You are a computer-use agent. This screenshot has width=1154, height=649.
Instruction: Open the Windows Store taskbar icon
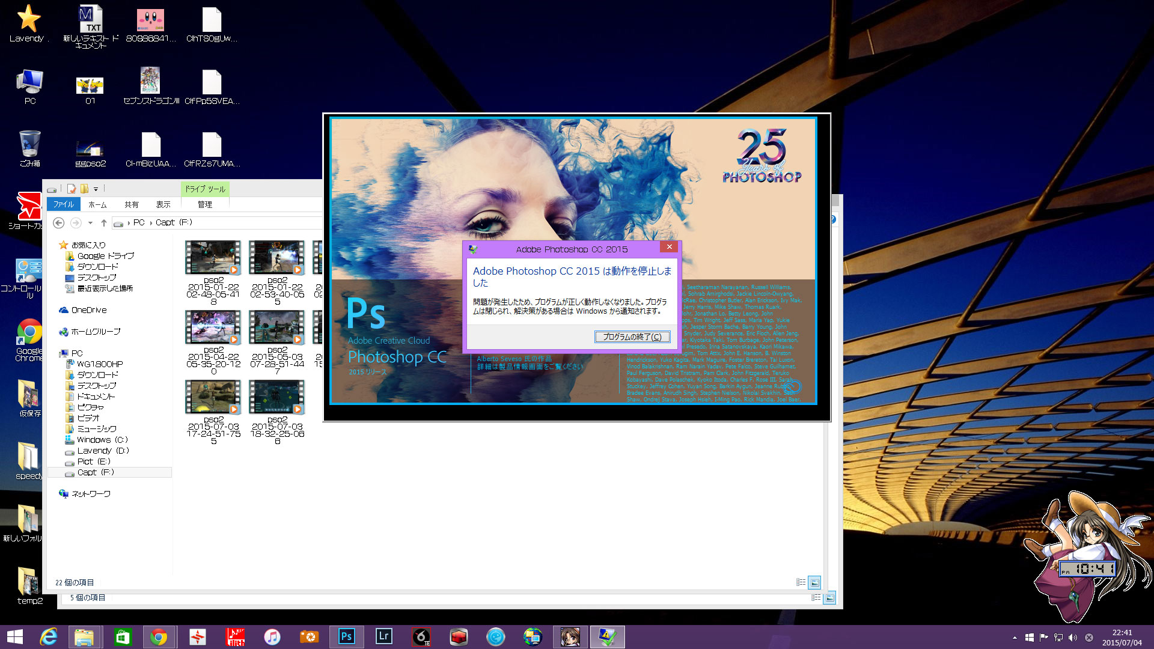point(123,636)
